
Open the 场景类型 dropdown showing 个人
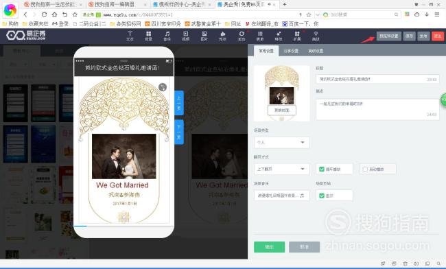point(281,143)
